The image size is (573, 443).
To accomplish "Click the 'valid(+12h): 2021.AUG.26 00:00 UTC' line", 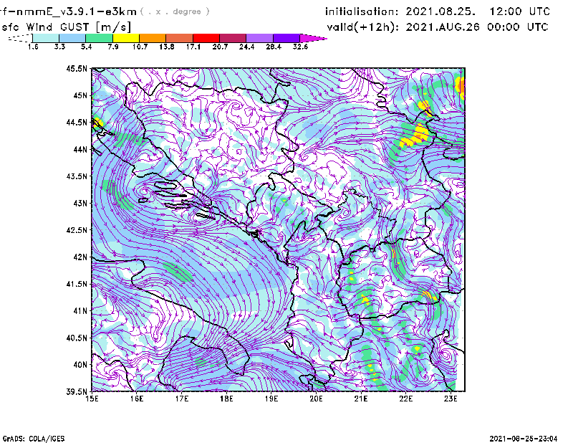I will pos(438,27).
